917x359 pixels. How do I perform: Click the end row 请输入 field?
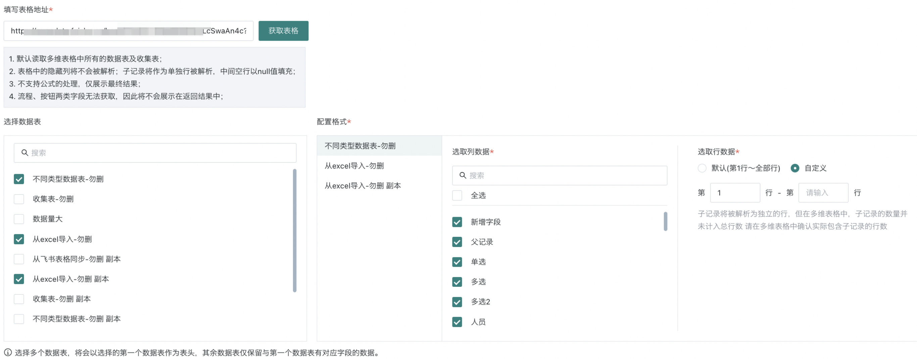(x=823, y=193)
